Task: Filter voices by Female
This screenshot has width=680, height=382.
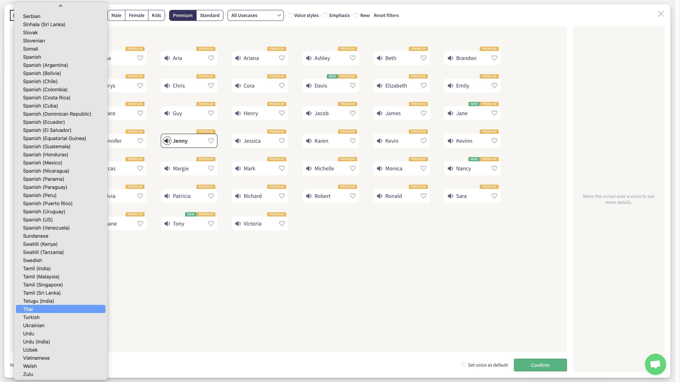Action: [137, 15]
